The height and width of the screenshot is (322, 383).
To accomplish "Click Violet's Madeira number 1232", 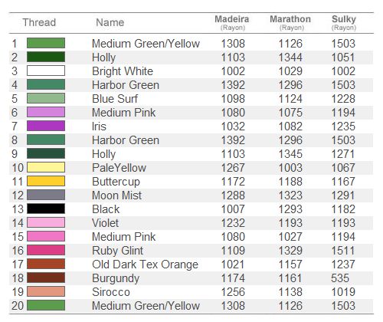I will coord(233,223).
